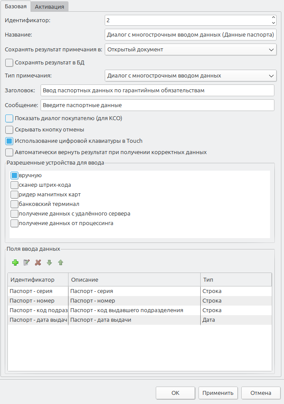The image size is (284, 404).
Task: Decrease the Идентификатор value with down arrow
Action: [x=273, y=23]
